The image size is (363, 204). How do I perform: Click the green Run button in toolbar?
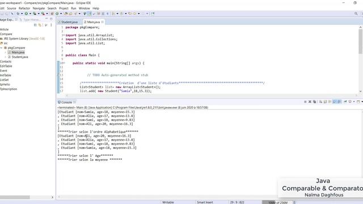[x=26, y=14]
